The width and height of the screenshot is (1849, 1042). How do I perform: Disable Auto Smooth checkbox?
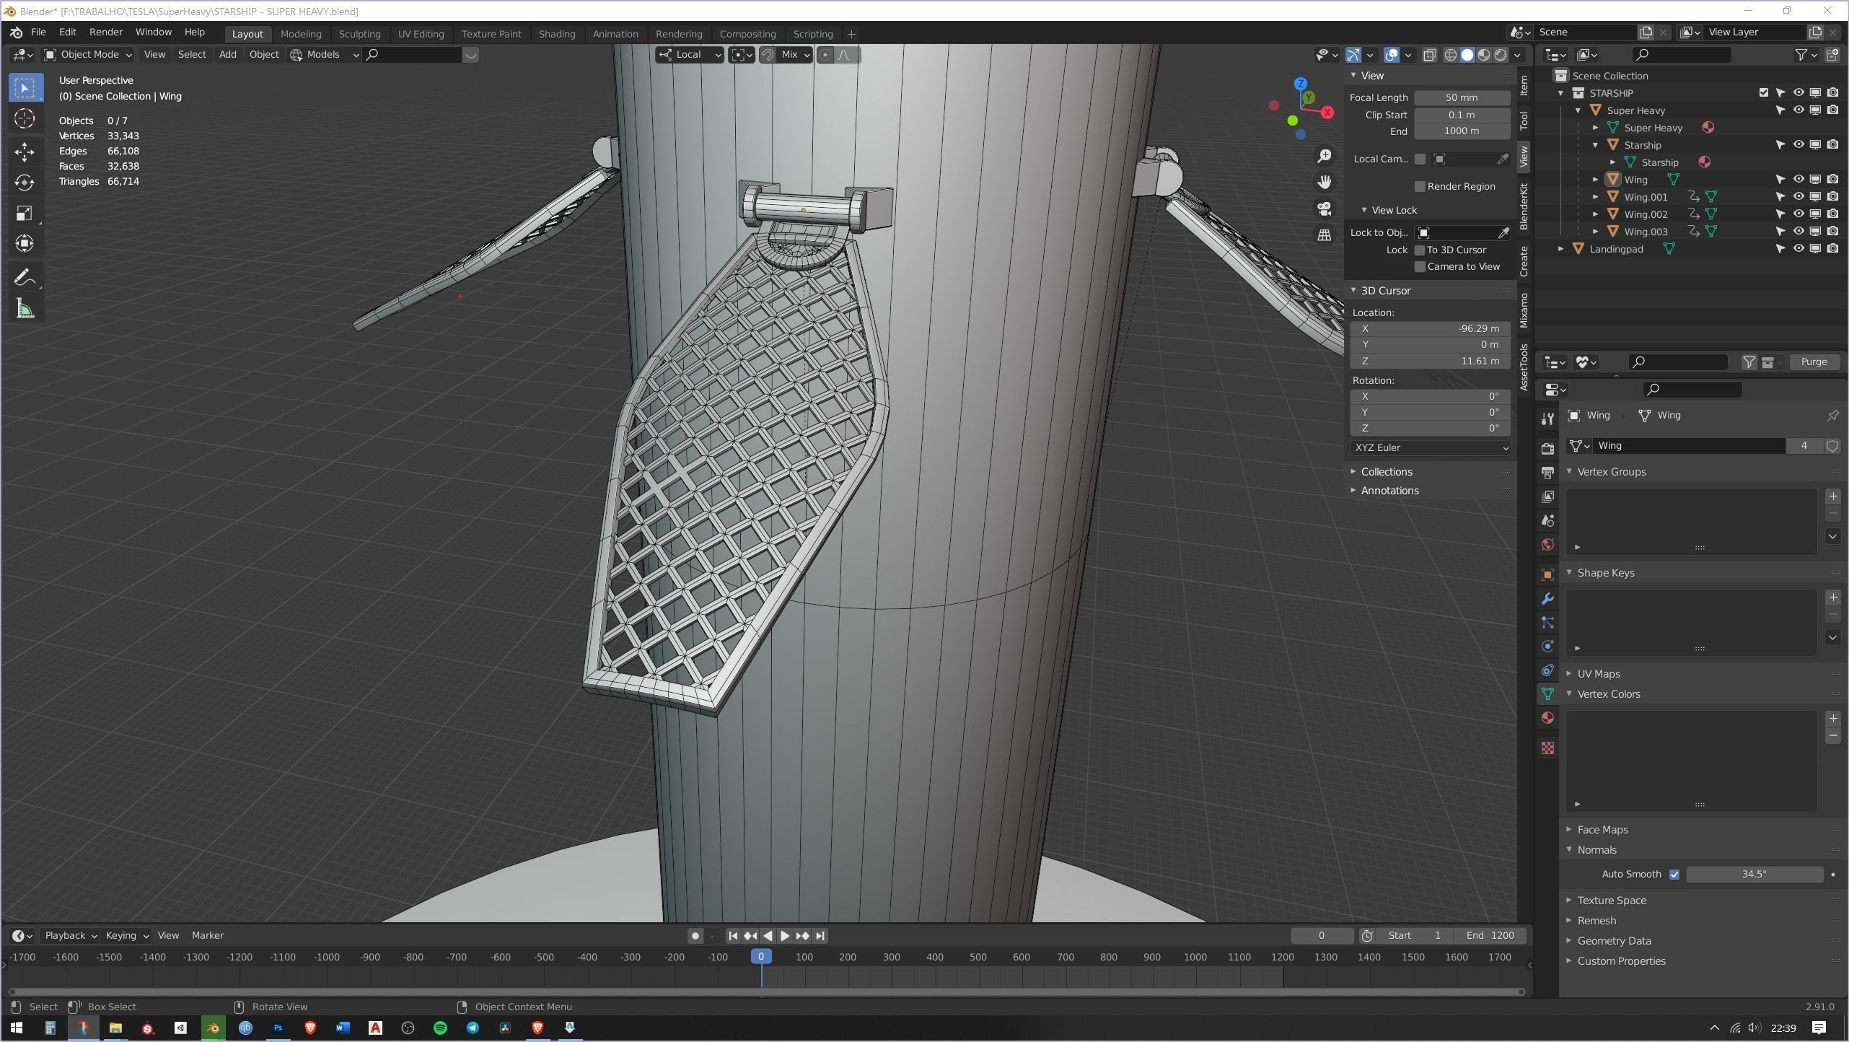tap(1674, 874)
